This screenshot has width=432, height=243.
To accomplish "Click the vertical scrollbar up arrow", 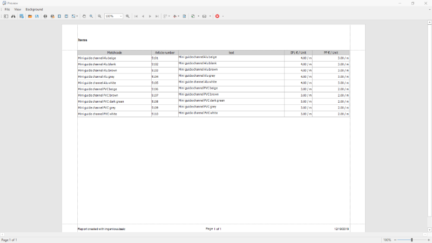I will point(429,22).
